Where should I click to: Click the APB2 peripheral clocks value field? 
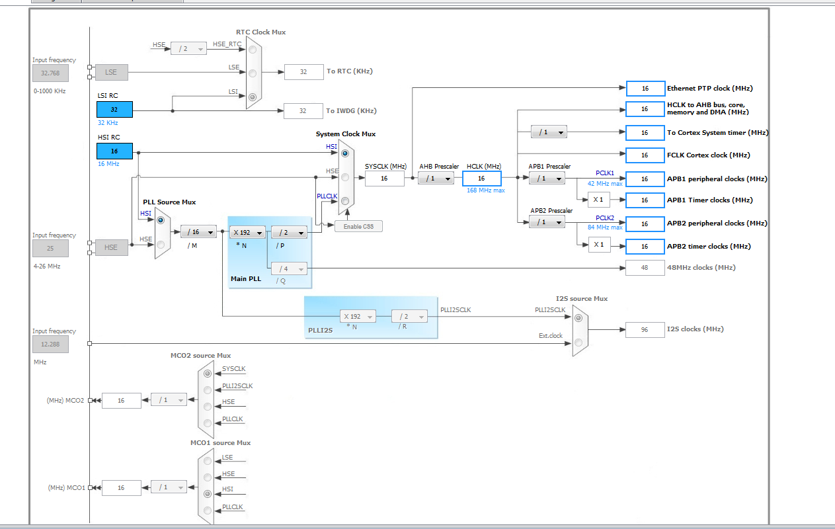(645, 224)
